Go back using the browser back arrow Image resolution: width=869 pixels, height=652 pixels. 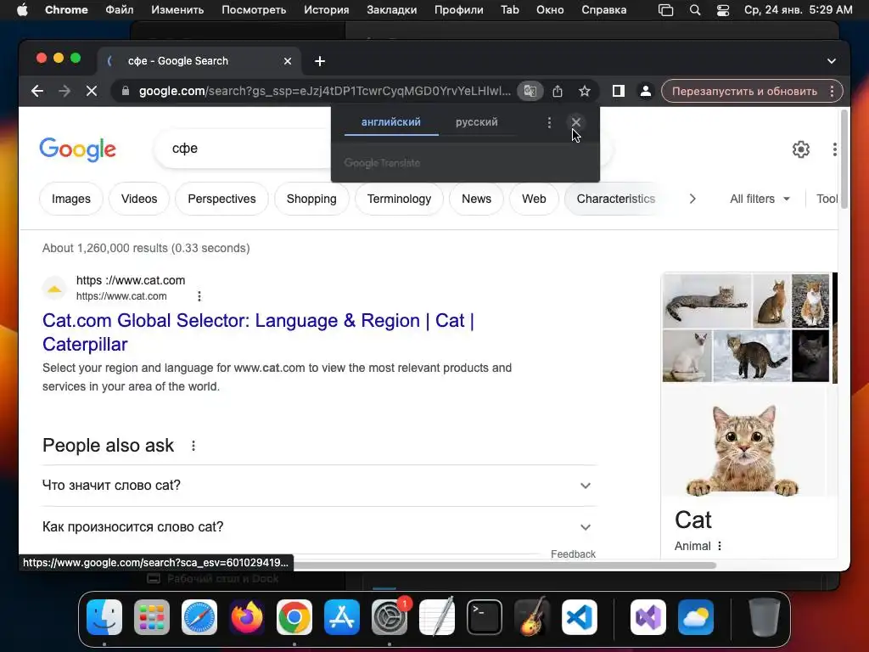click(37, 91)
